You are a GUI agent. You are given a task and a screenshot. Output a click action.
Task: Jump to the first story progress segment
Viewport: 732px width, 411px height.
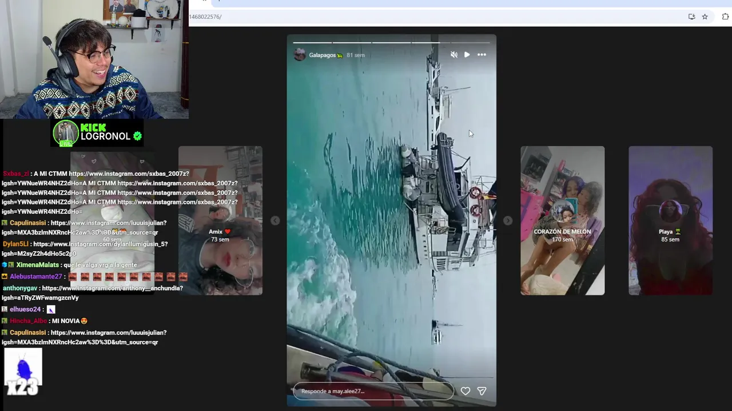pos(312,42)
